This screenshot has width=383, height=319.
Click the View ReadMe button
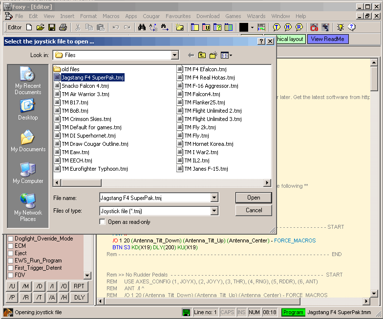coord(328,39)
